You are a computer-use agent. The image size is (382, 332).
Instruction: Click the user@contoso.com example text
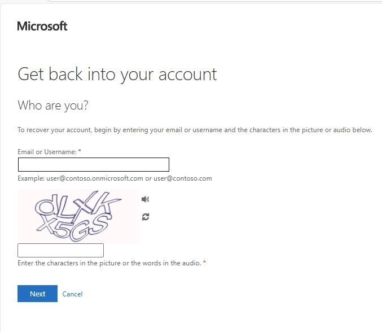coord(183,178)
